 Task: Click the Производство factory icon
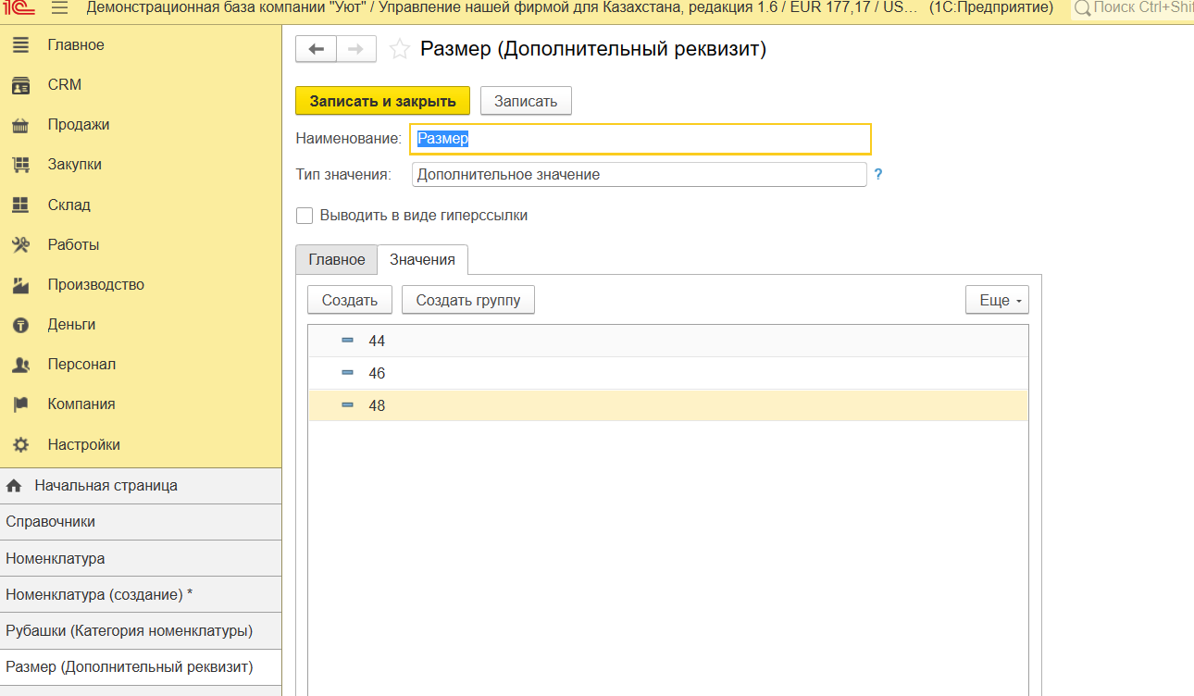click(x=20, y=285)
